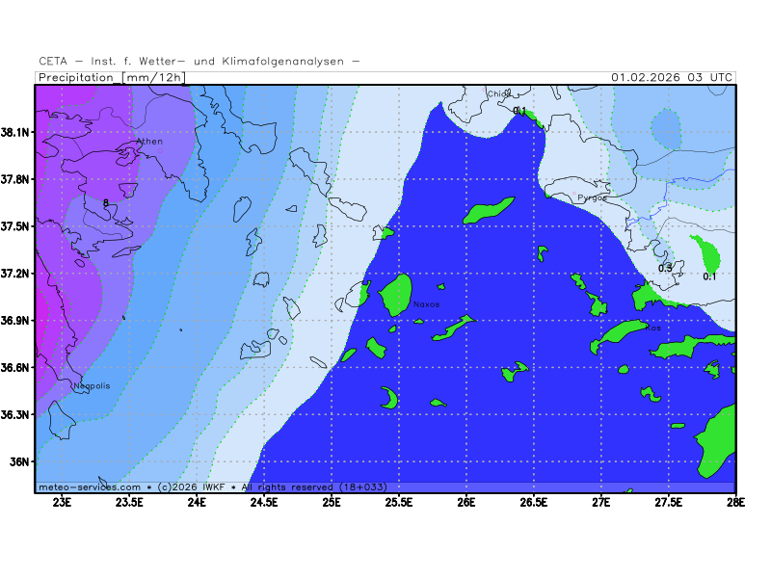Select the Naxos island label
This screenshot has height=578, width=771.
[x=426, y=304]
